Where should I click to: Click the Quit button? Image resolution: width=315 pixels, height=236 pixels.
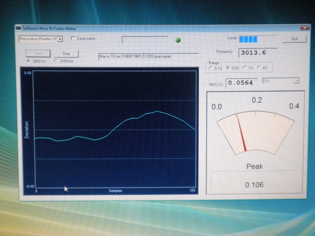pyautogui.click(x=294, y=39)
